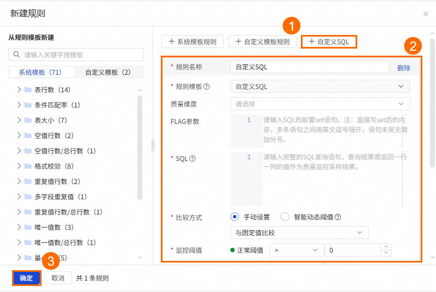Click the 确定 button
This screenshot has width=436, height=292.
coord(26,278)
